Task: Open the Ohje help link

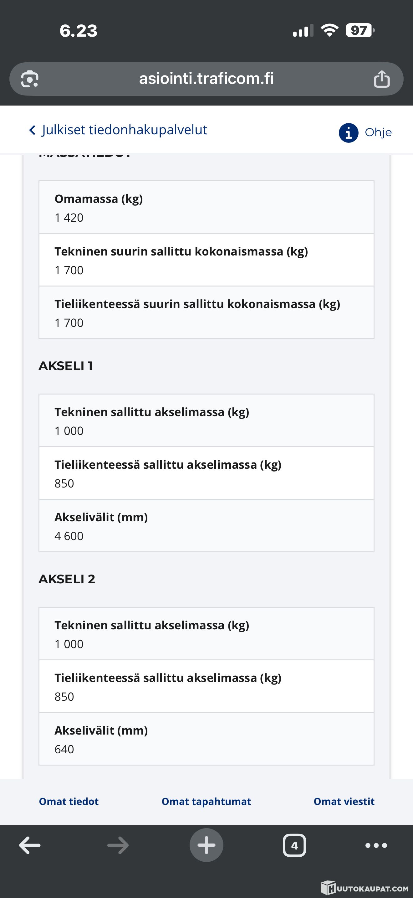Action: (378, 132)
